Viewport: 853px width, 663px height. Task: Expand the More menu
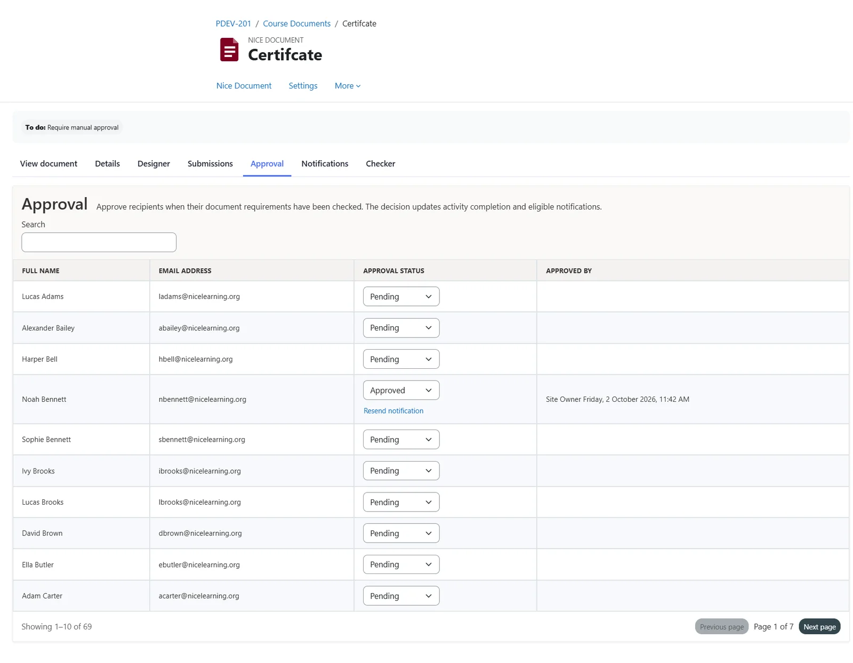pyautogui.click(x=348, y=86)
